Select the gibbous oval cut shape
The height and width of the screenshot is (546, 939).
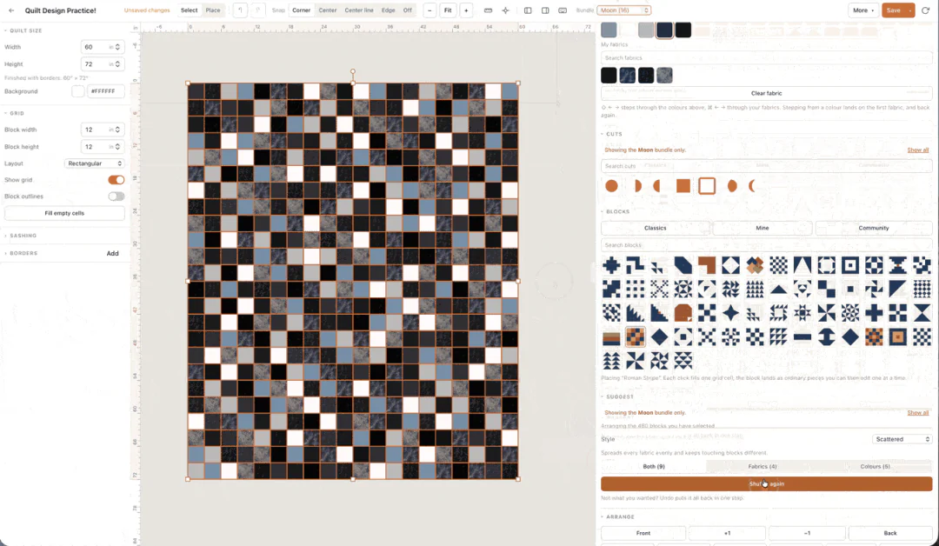point(731,185)
